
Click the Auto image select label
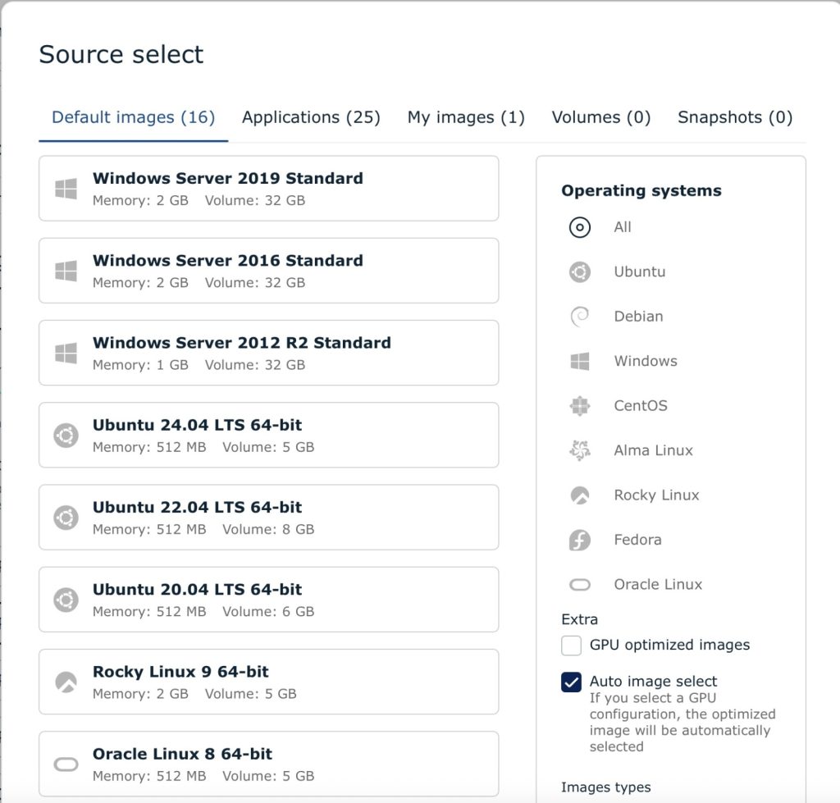[x=653, y=682]
